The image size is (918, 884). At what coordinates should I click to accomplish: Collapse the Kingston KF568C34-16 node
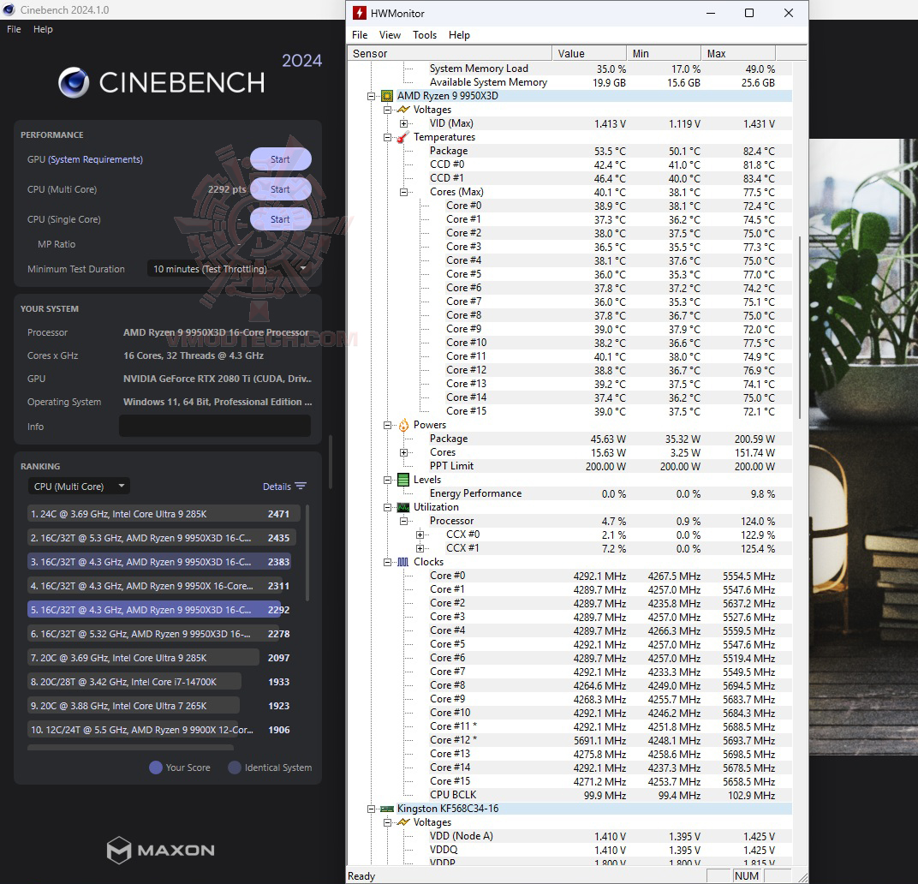371,809
